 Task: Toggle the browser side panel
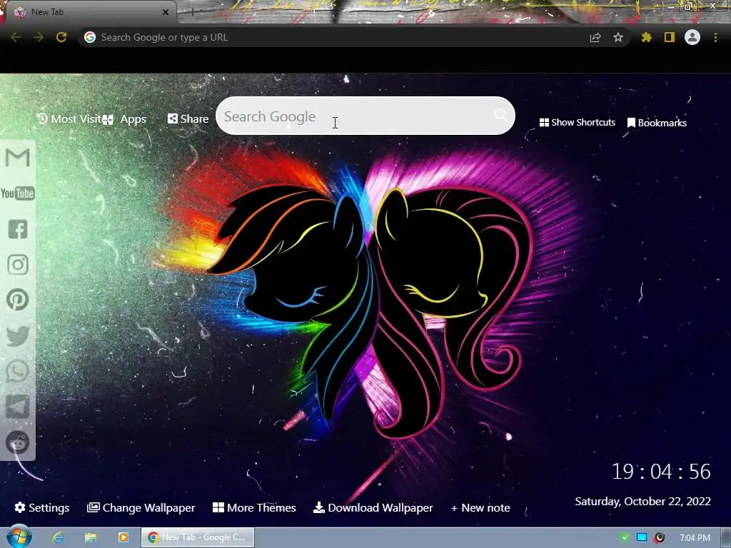point(670,37)
